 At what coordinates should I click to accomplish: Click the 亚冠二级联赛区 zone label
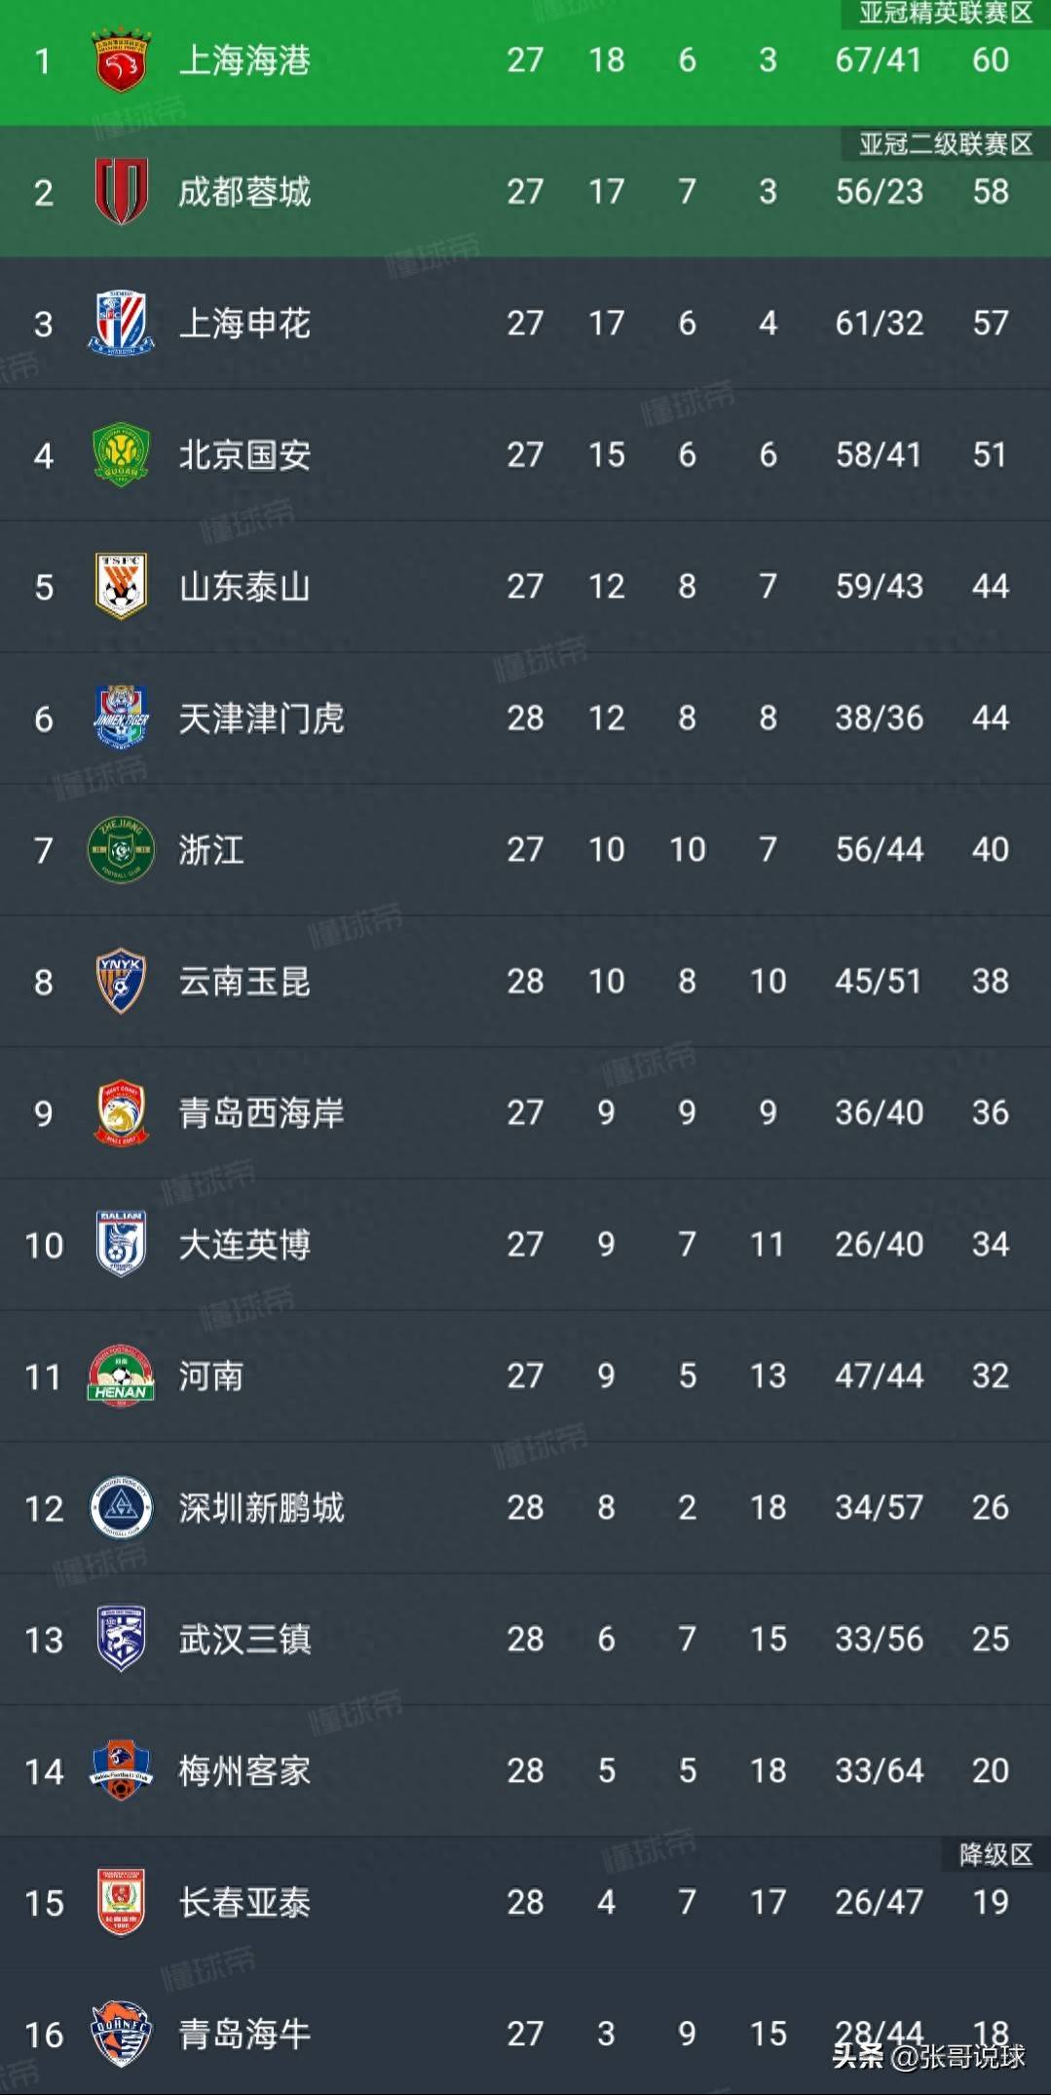(945, 144)
